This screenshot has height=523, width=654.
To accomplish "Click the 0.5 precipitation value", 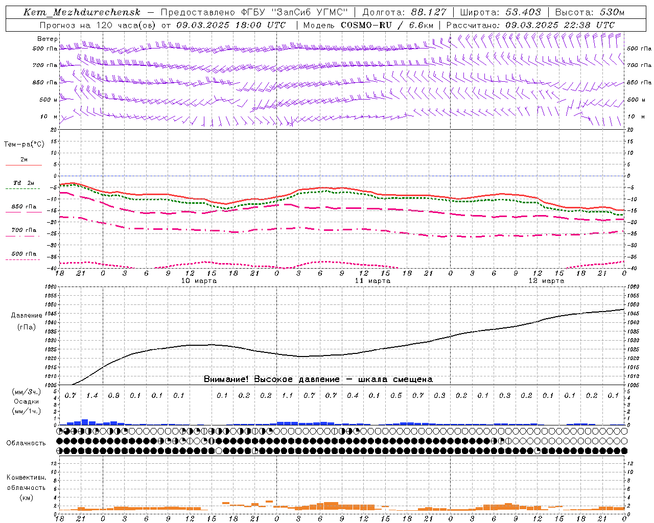I will pos(396,396).
